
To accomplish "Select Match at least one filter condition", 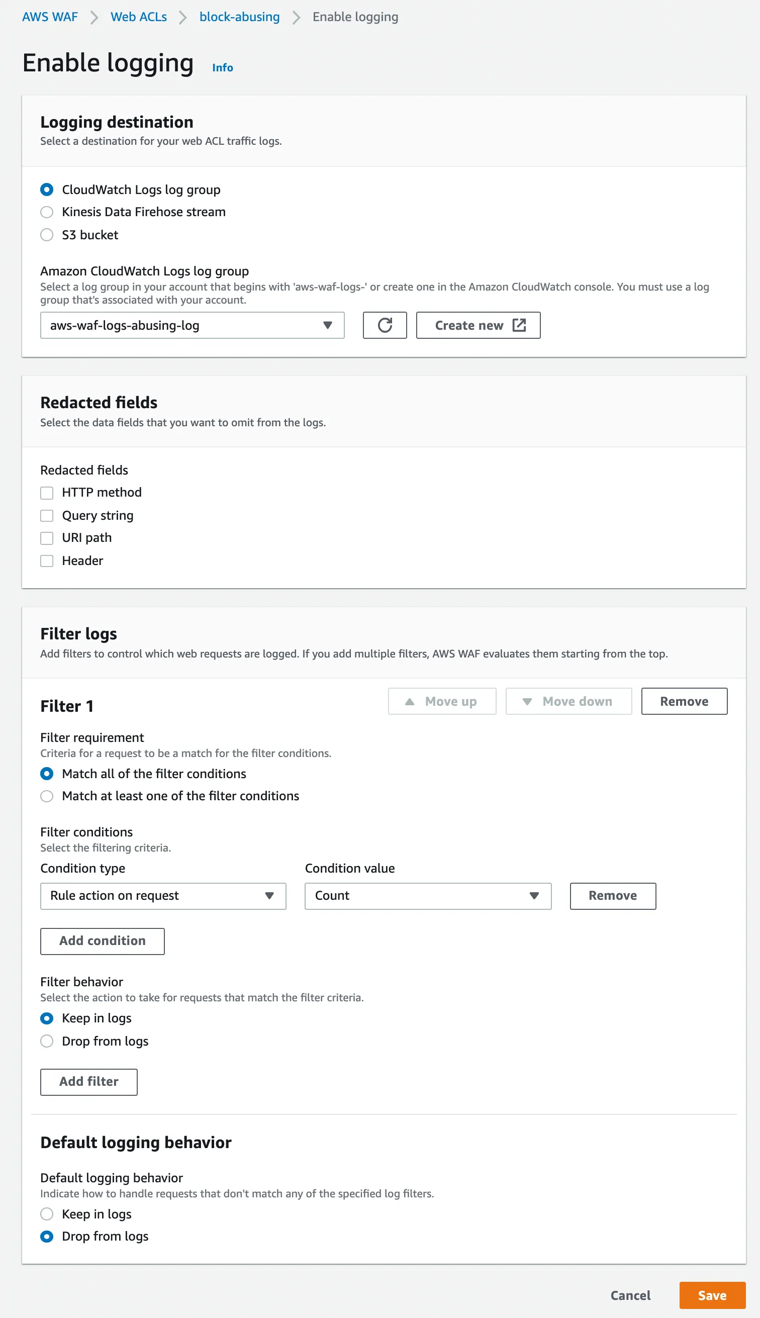I will [x=47, y=796].
